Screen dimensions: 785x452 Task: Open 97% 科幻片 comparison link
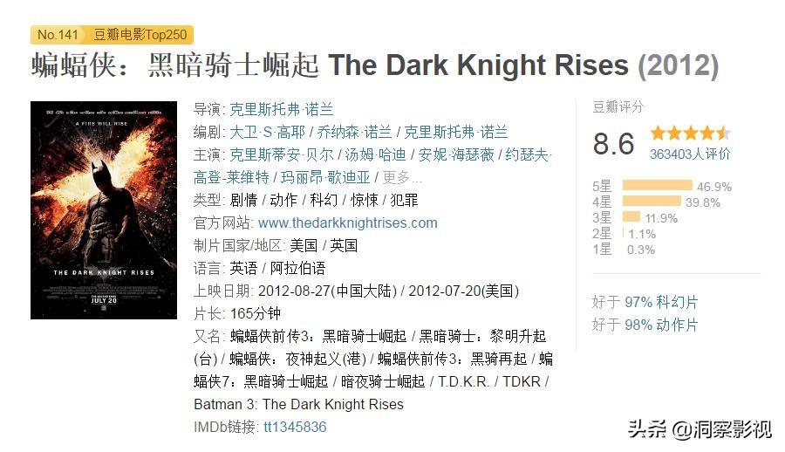(661, 302)
